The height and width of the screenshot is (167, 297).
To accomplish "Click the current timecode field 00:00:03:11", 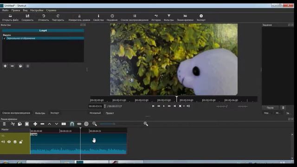I will 96,106.
